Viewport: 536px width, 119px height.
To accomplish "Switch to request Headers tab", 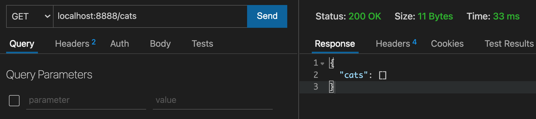I will coord(72,44).
